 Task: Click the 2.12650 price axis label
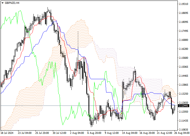coord(183,103)
